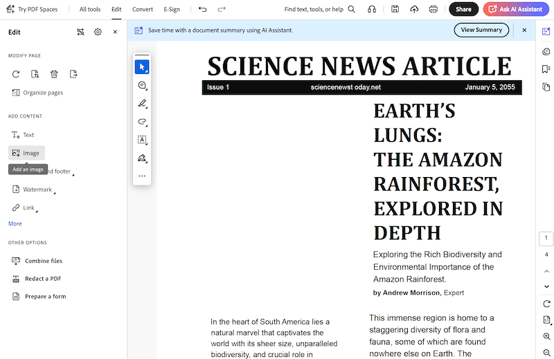Click the Redo arrow icon

pos(222,9)
